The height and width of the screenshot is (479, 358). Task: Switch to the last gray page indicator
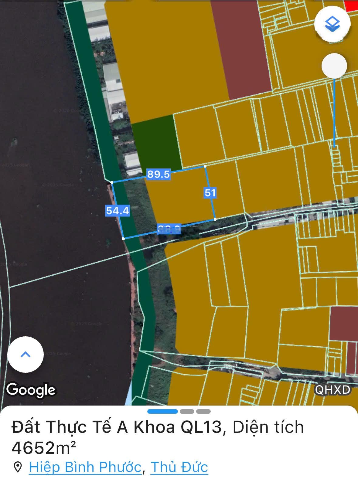[203, 412]
